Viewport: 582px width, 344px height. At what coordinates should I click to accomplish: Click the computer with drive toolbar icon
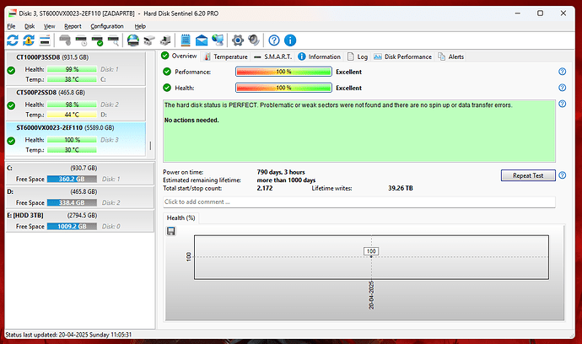point(165,40)
